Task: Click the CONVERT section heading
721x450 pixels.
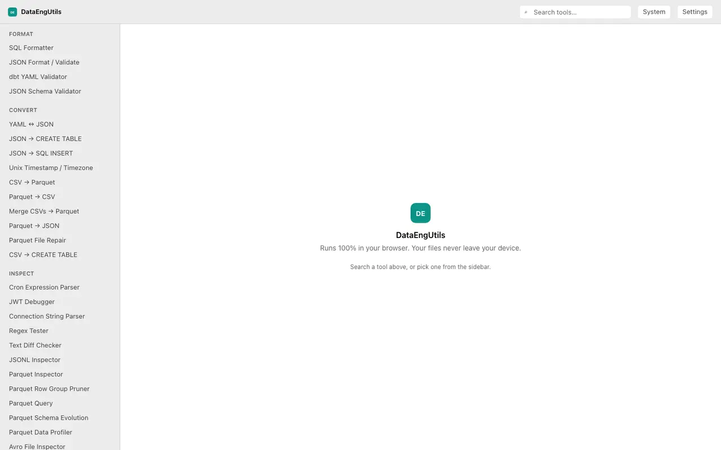Action: tap(23, 110)
